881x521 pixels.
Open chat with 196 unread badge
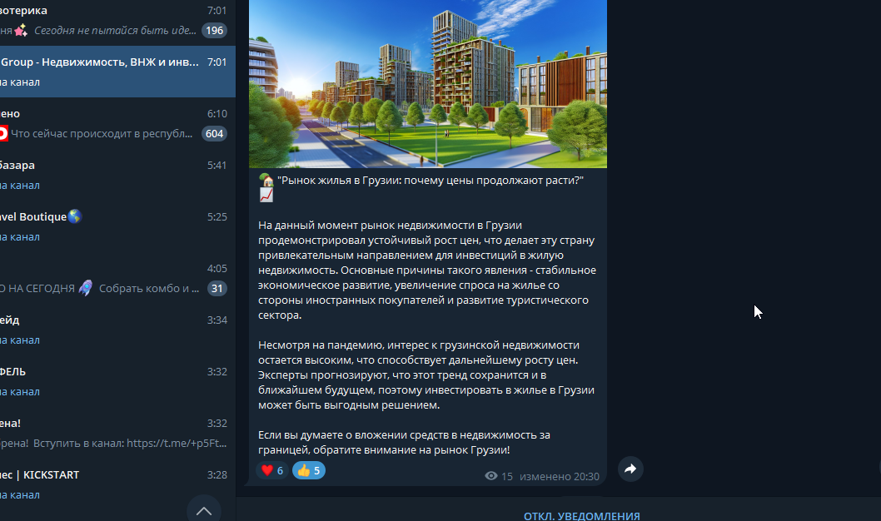point(117,21)
